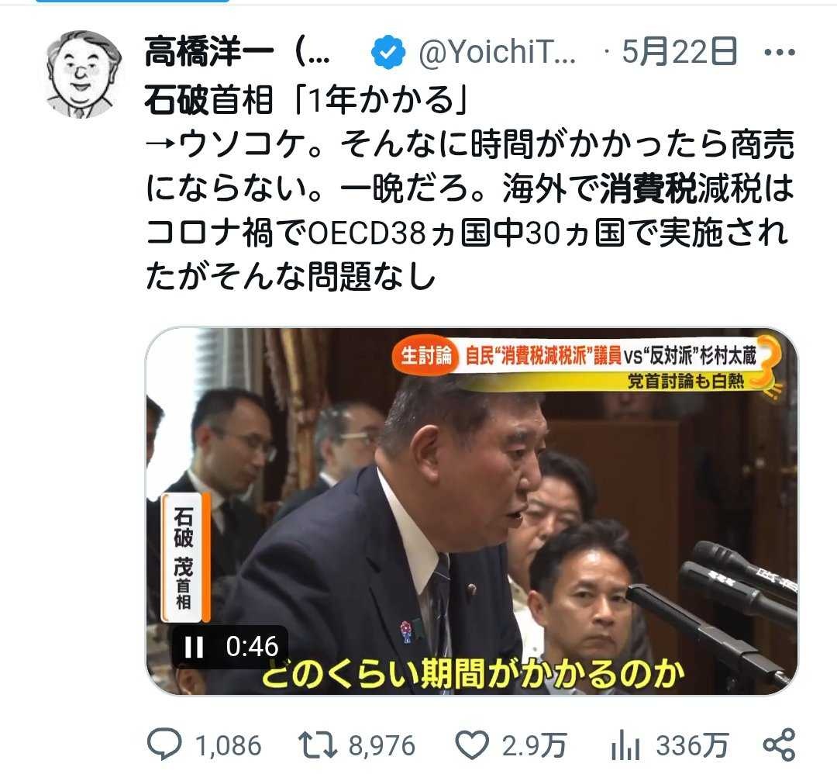Click the 8,976 repost count
The image size is (837, 774).
tap(381, 745)
